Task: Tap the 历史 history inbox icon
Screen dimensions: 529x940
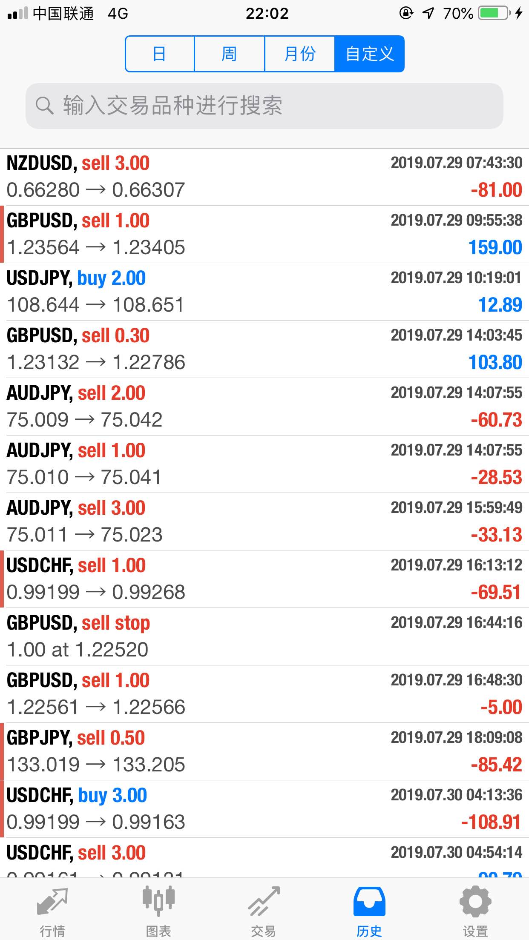Action: [369, 901]
